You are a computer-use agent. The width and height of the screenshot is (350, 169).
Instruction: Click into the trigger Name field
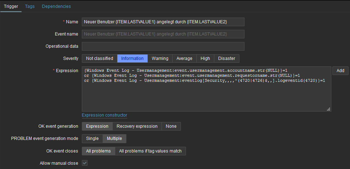coord(163,22)
